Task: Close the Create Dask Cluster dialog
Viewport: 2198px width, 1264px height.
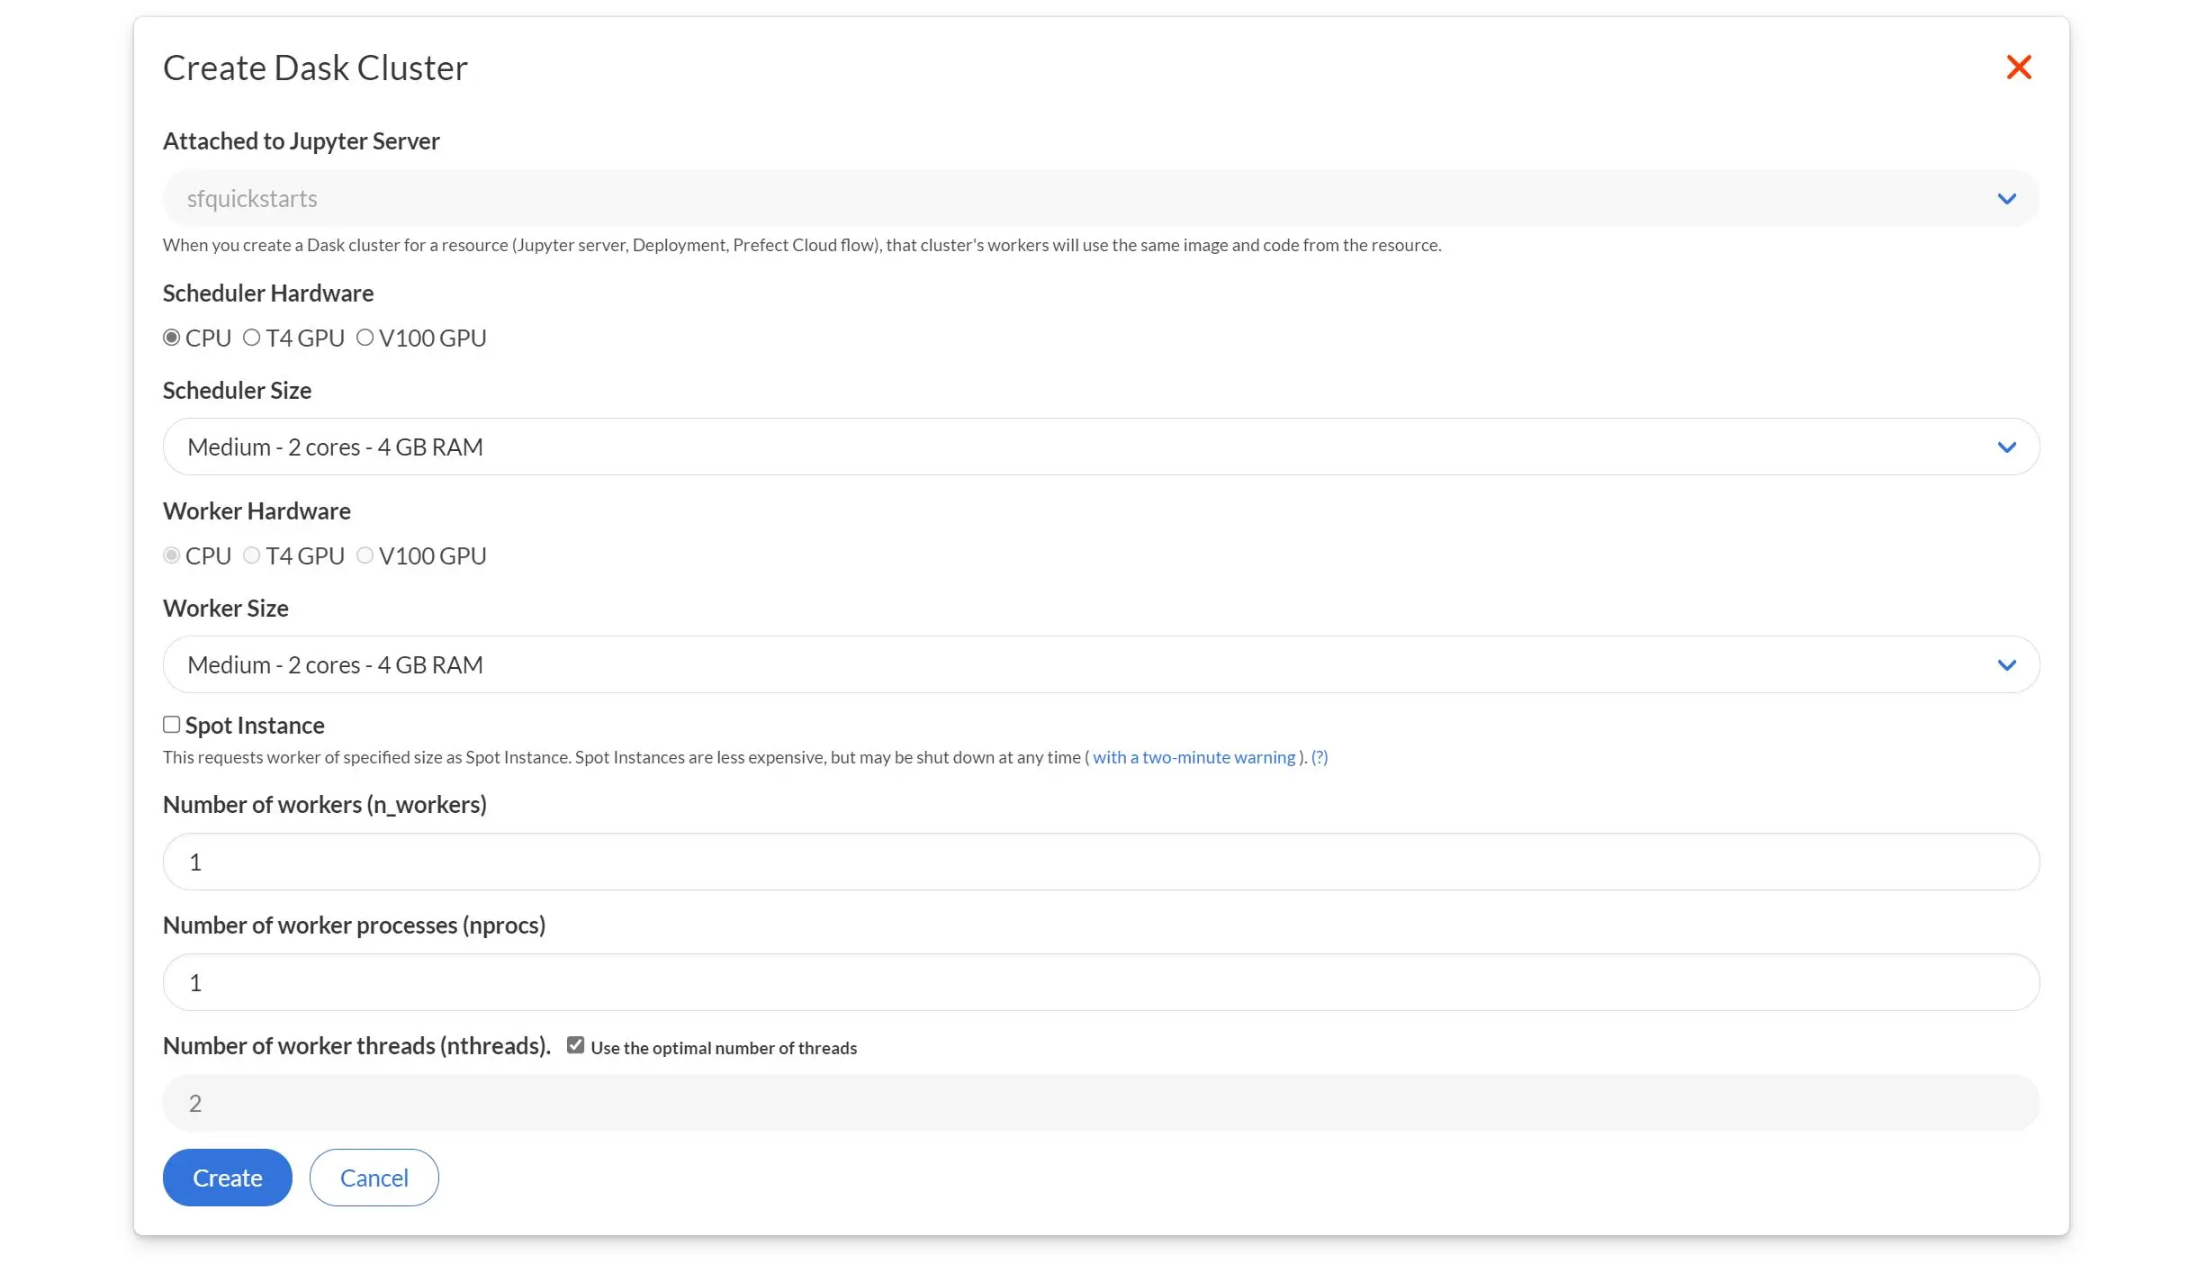Action: tap(2019, 67)
